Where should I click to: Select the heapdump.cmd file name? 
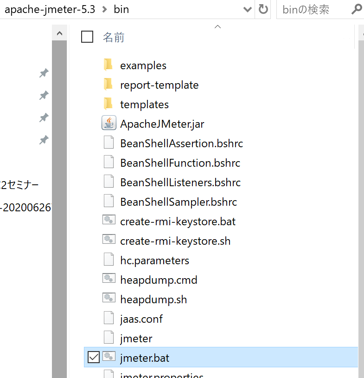coord(159,280)
